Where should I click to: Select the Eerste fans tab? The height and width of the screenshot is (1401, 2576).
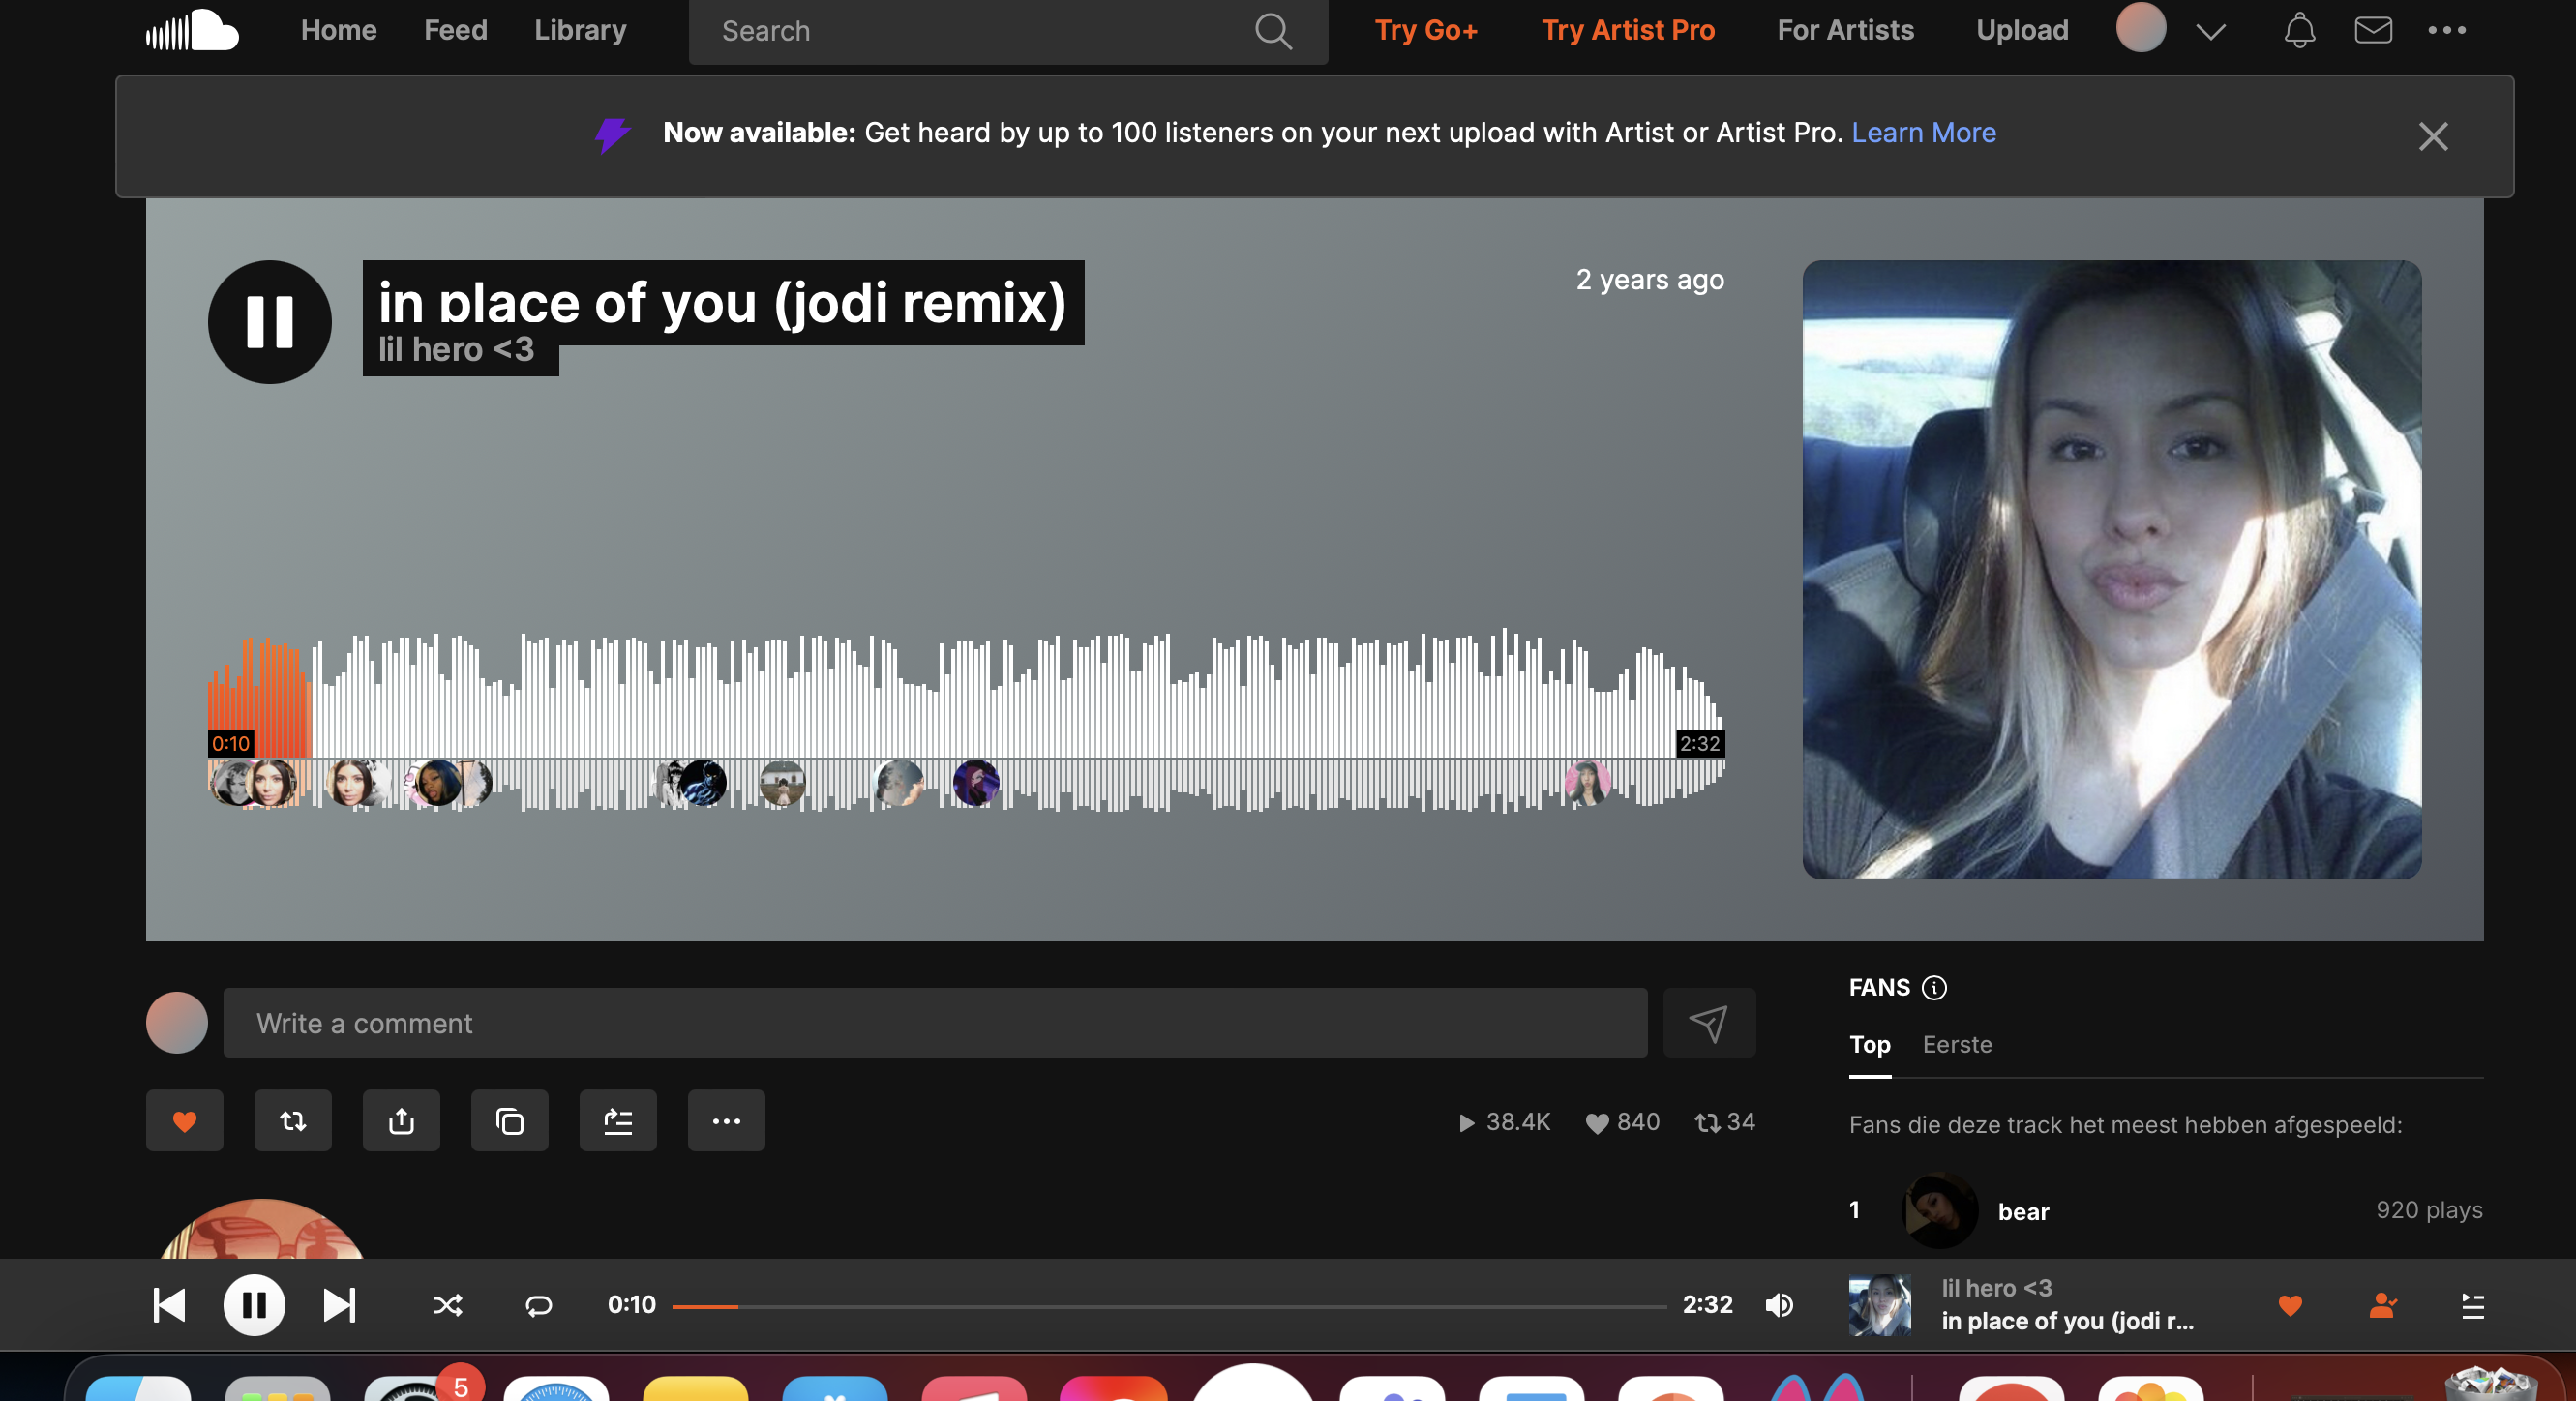1957,1045
